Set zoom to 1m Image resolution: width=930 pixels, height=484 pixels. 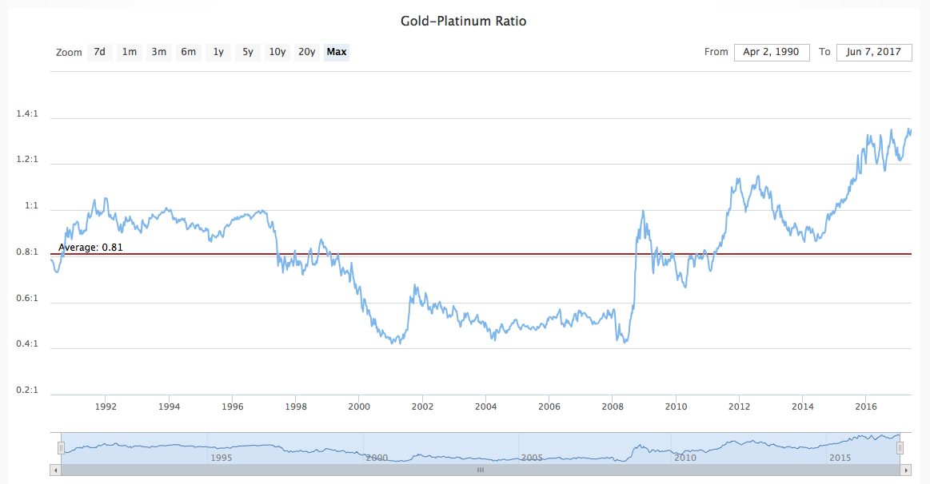(130, 52)
